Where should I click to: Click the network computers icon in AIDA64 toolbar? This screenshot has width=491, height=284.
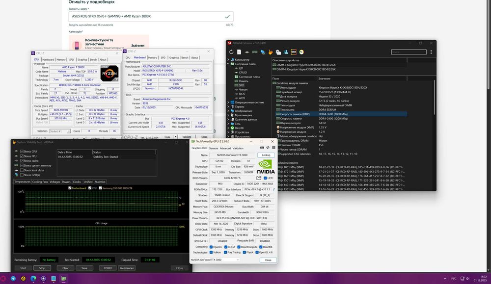click(x=263, y=52)
